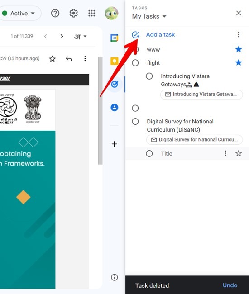Click the email vertical scrollbar

coord(100,110)
